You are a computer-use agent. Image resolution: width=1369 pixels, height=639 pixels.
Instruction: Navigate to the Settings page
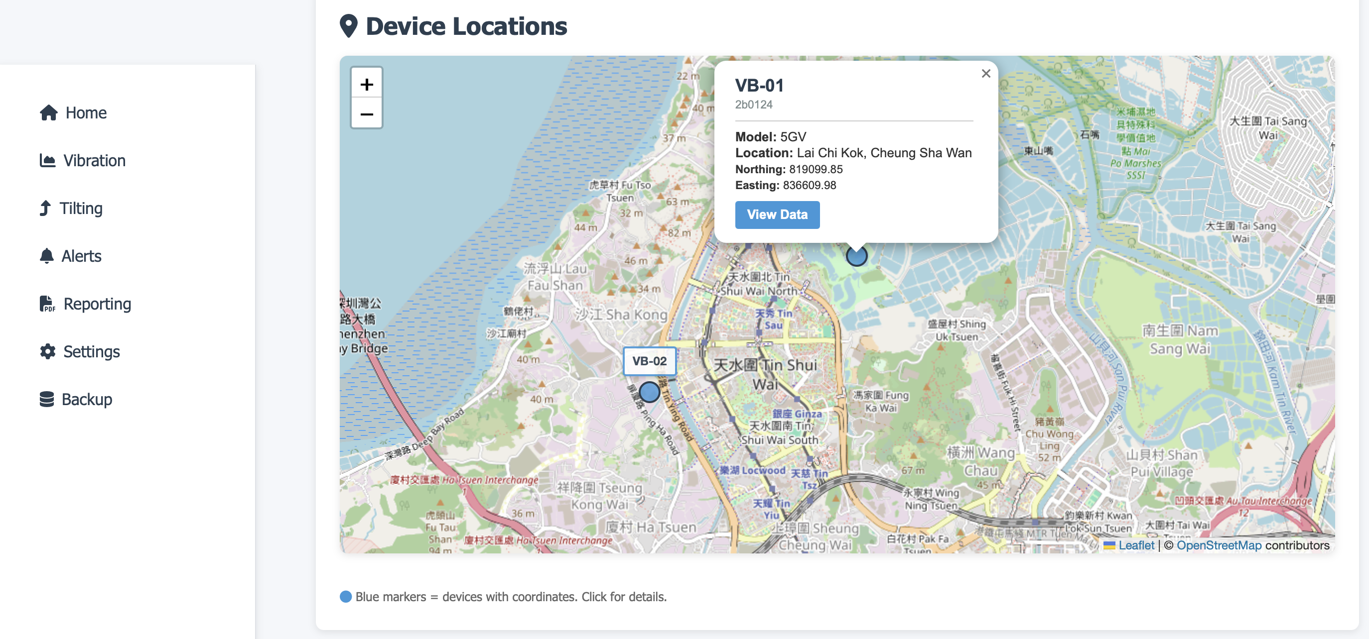tap(91, 351)
